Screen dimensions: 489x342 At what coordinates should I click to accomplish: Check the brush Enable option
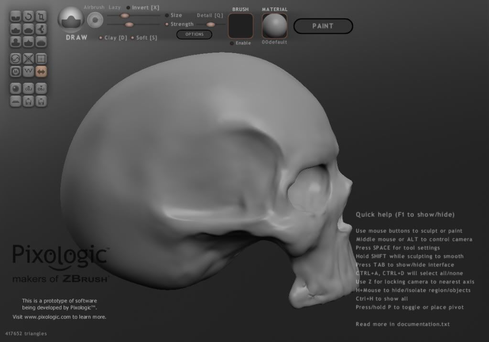pos(232,43)
